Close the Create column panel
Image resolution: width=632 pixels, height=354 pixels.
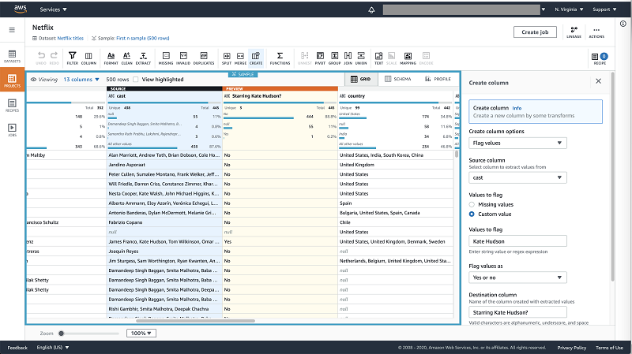tap(599, 81)
